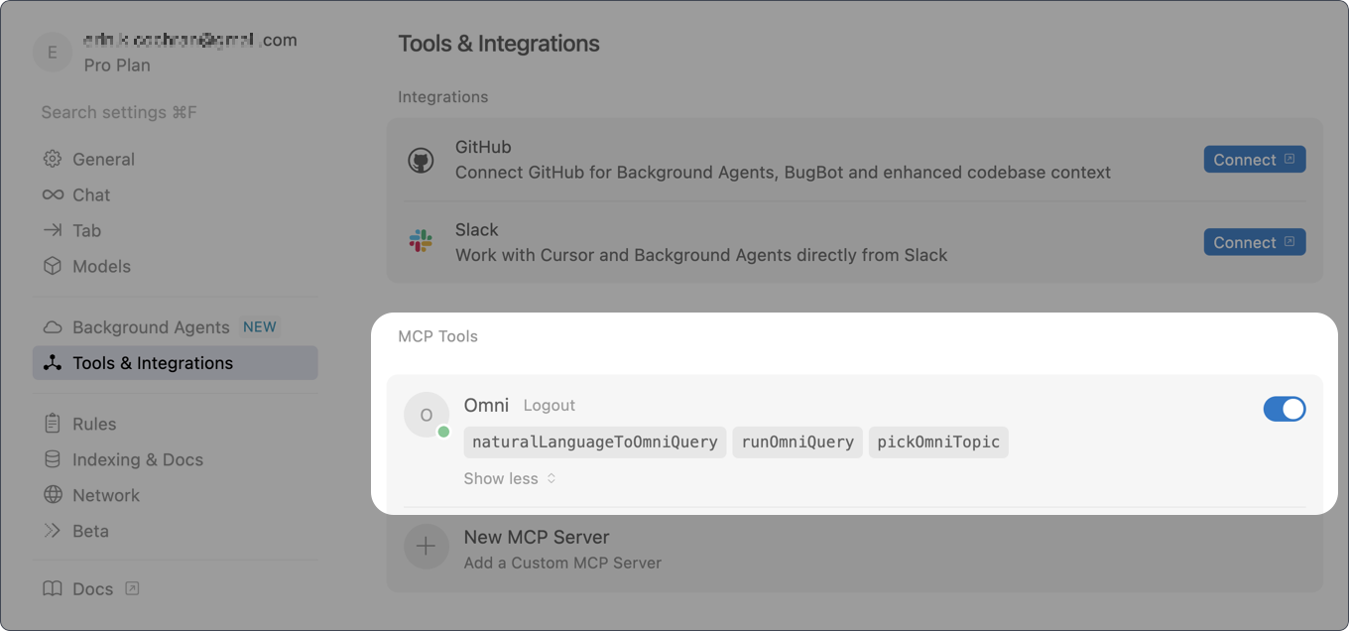
Task: Connect the Slack integration
Action: pos(1255,242)
